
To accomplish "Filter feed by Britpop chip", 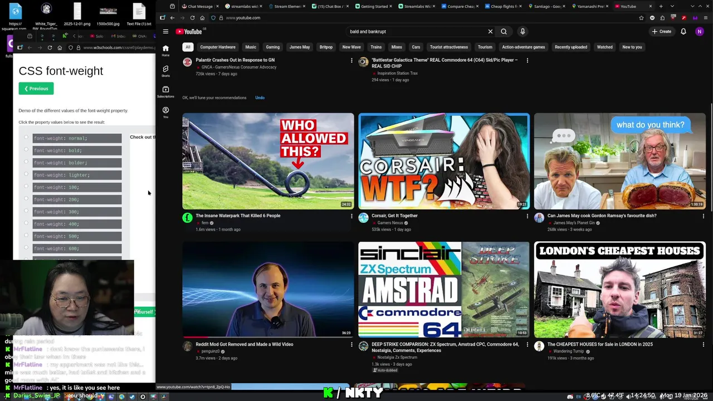I will click(x=326, y=47).
